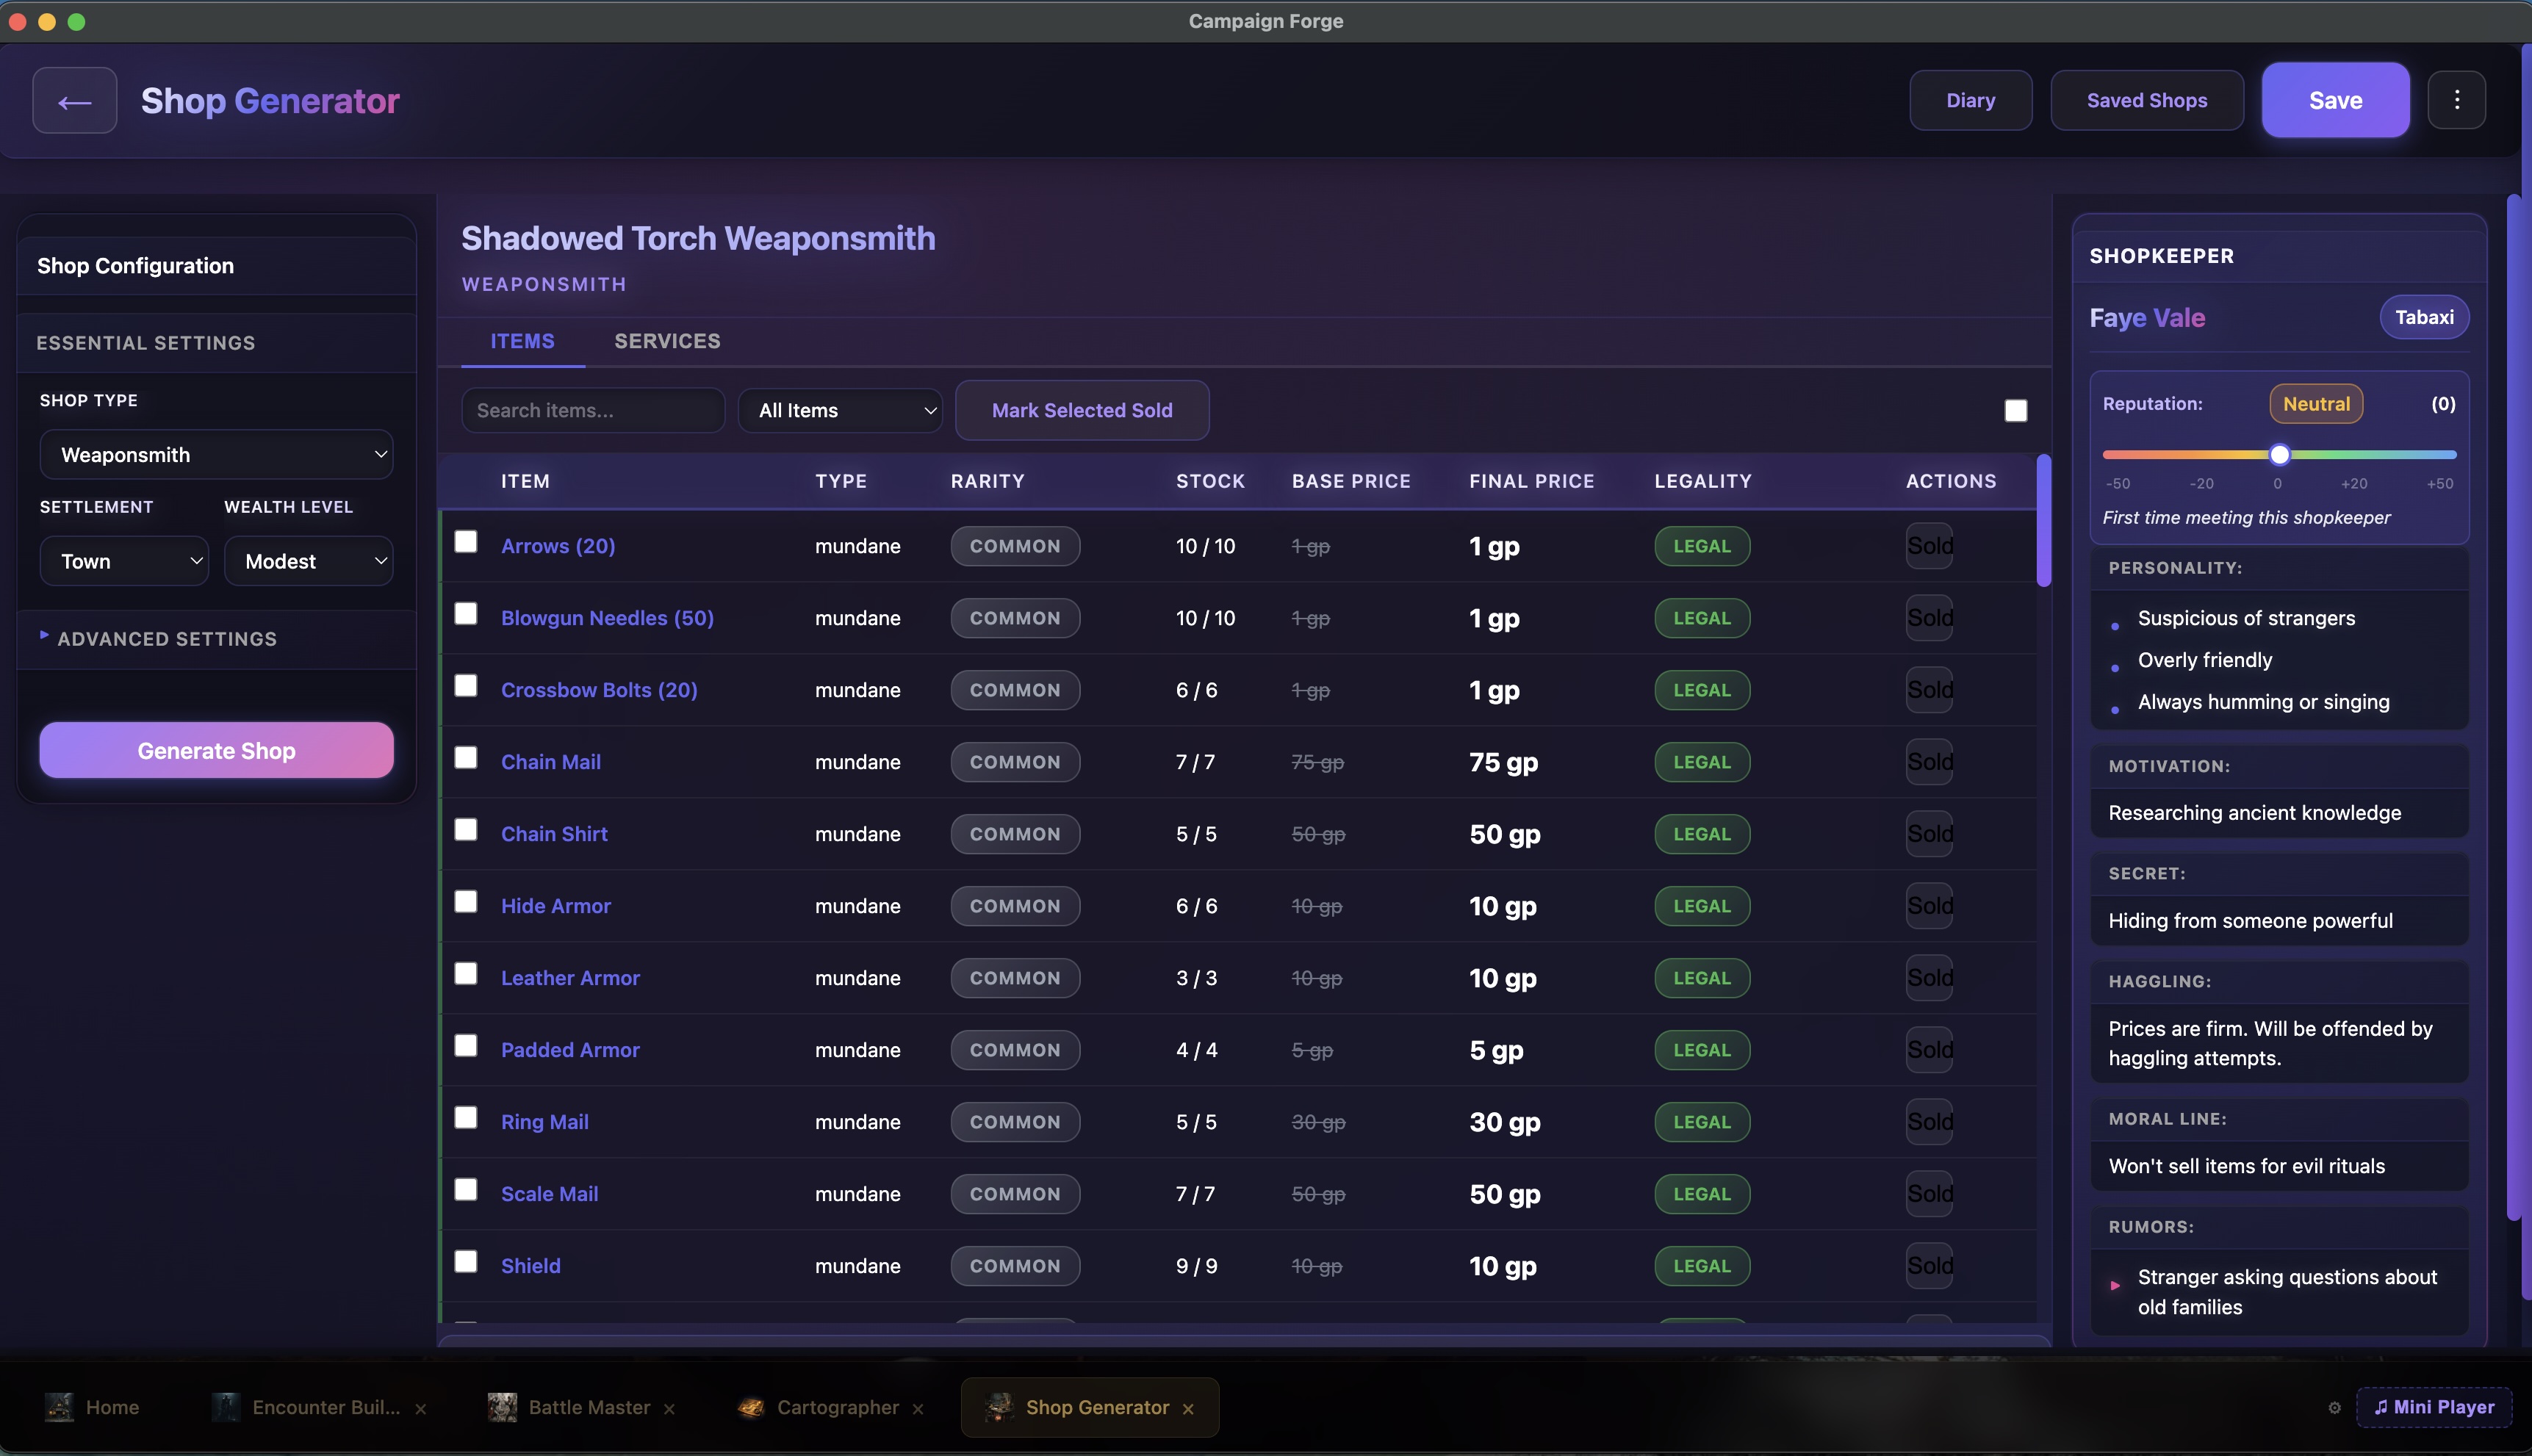Tick the Chain Mail item checkbox

(466, 758)
